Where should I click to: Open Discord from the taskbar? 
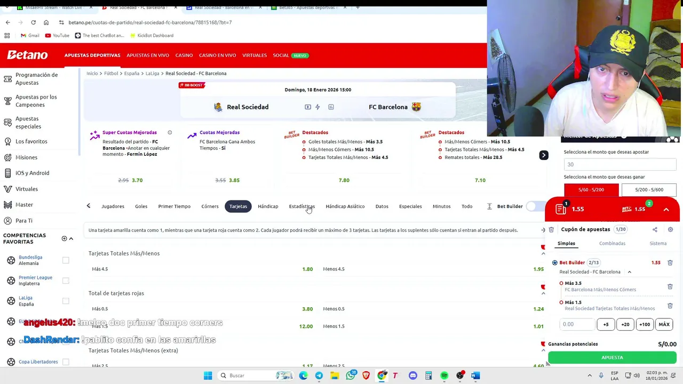coord(413,375)
